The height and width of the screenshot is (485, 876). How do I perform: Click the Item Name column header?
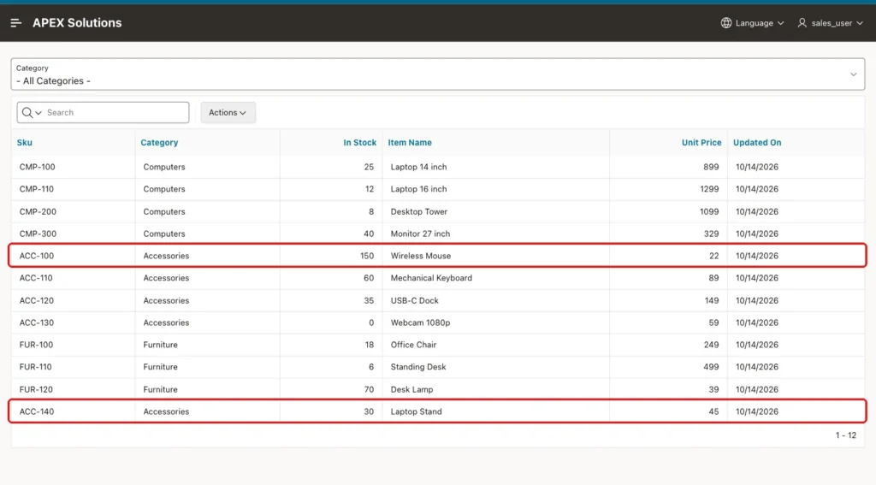pos(410,143)
